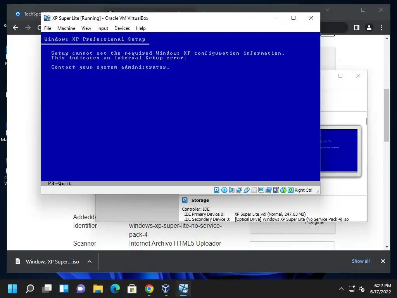
Task: Click the Storage section header in VirtualBox Manager
Action: pos(200,200)
